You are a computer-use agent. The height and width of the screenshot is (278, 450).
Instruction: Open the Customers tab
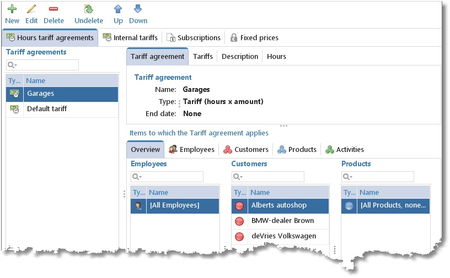[246, 150]
